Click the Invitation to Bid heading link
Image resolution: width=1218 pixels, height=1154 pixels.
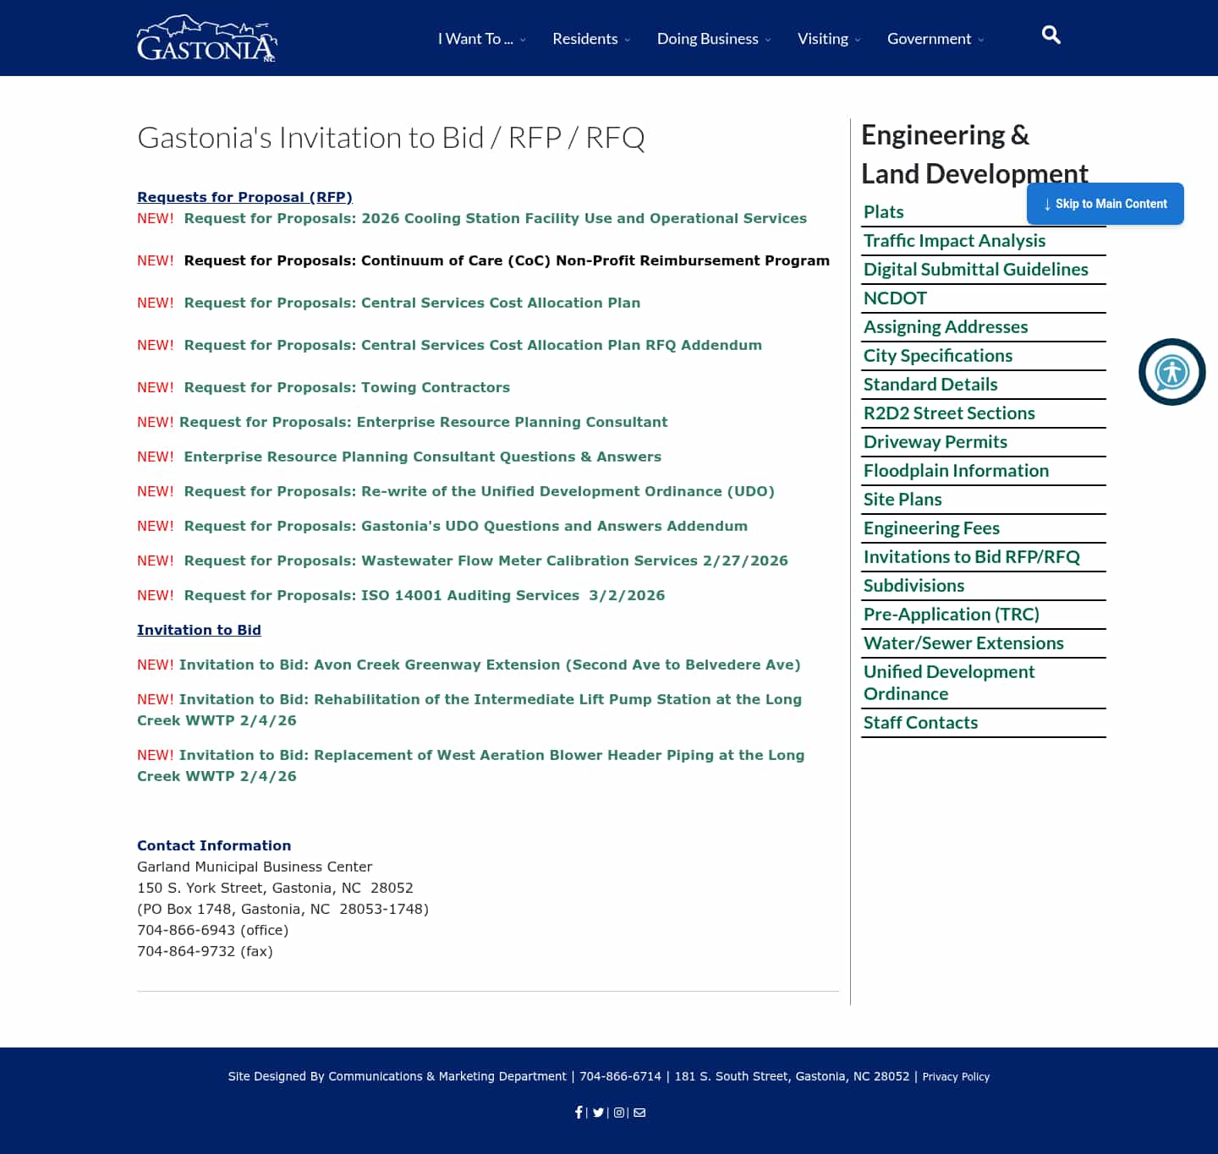click(x=199, y=630)
